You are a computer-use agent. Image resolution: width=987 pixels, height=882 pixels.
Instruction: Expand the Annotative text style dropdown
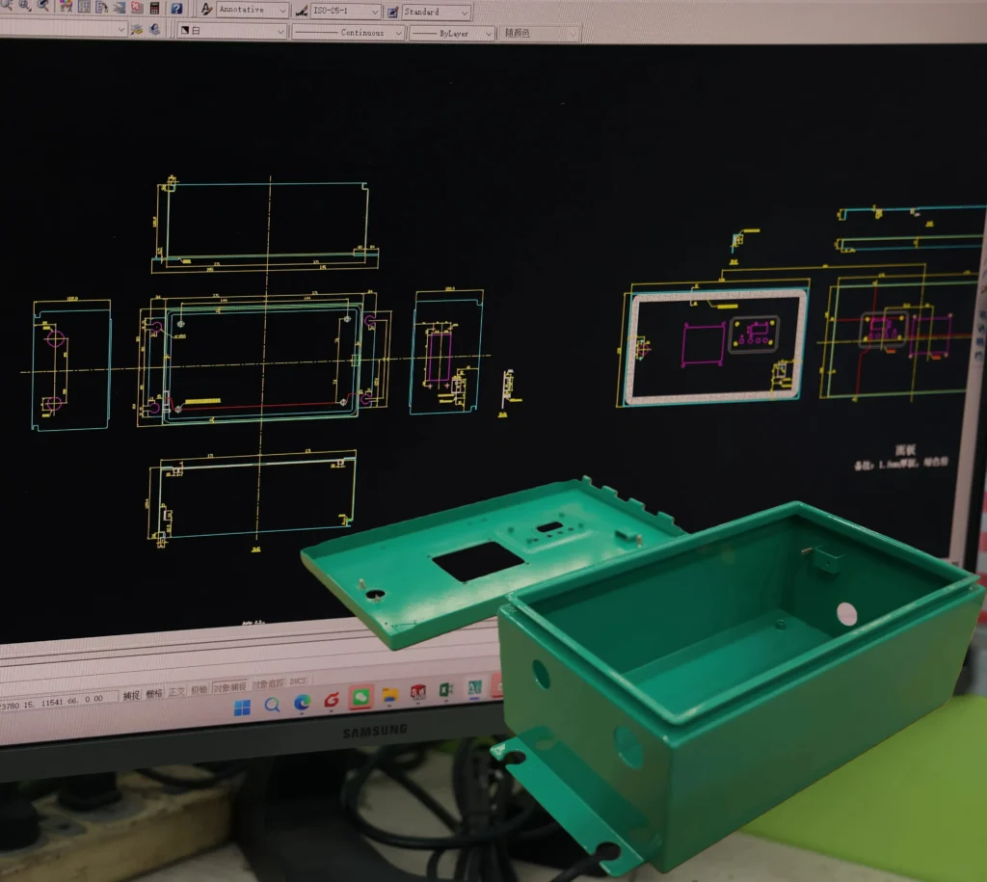[281, 11]
